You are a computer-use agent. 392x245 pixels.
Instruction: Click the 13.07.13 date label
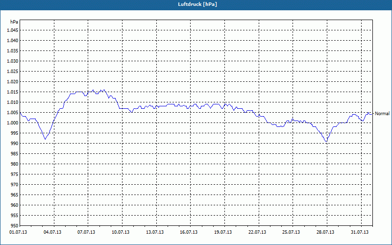(155, 232)
